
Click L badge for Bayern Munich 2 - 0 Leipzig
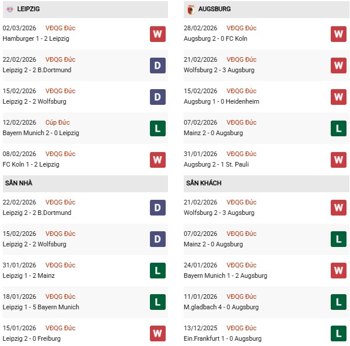point(157,128)
